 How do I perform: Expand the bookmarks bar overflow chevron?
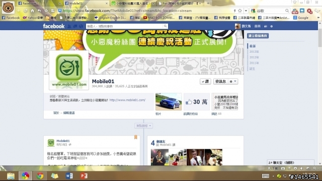tap(318, 18)
